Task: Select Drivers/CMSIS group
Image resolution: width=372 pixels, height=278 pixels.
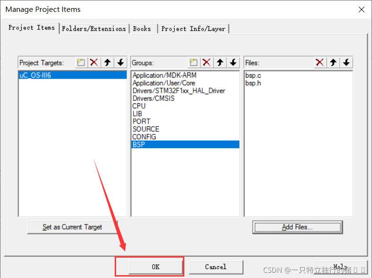Action: tap(185, 99)
